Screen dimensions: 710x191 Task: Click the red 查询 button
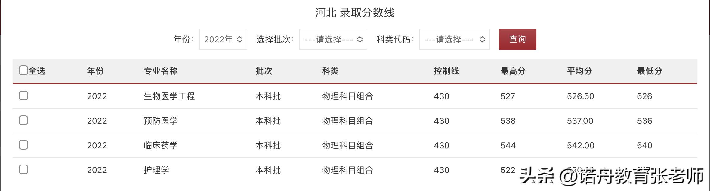[517, 39]
